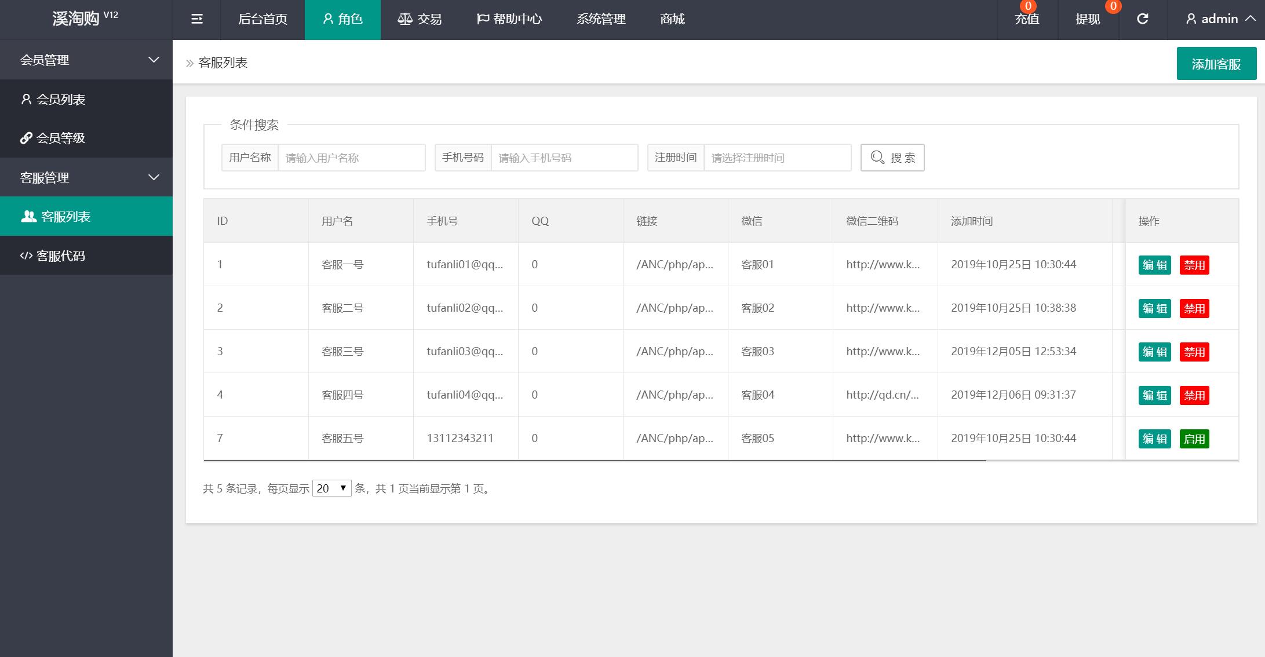Collapse the 客服管理 sidebar section
The image size is (1265, 657).
coord(87,177)
